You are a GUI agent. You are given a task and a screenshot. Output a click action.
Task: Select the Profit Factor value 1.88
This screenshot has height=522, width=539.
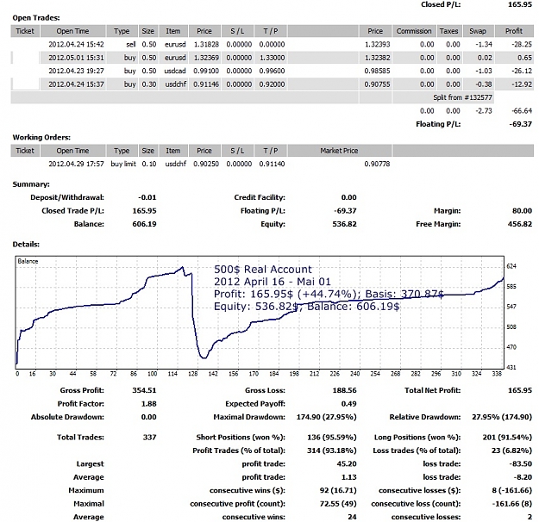tap(149, 404)
